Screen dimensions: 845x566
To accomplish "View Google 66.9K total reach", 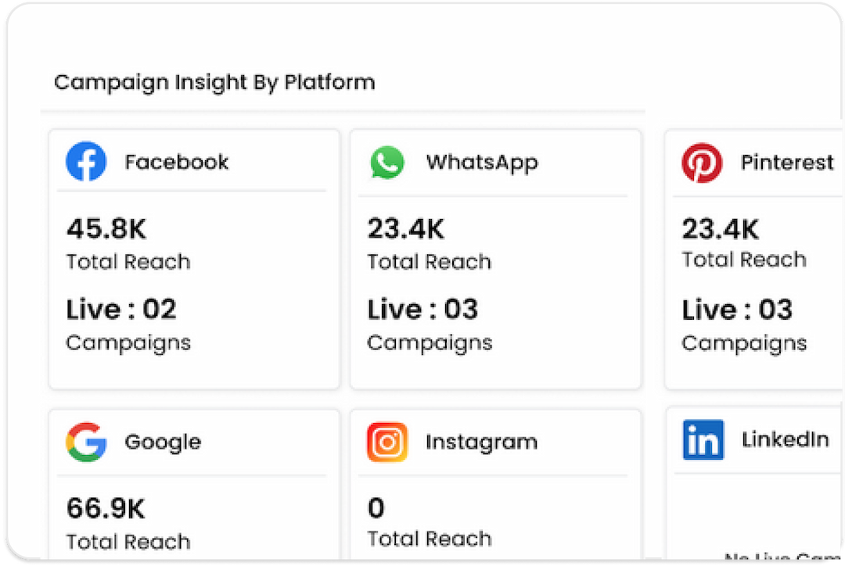I will click(106, 509).
